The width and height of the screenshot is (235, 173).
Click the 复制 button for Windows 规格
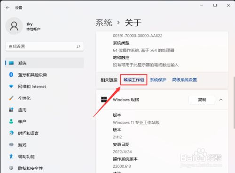pos(202,100)
